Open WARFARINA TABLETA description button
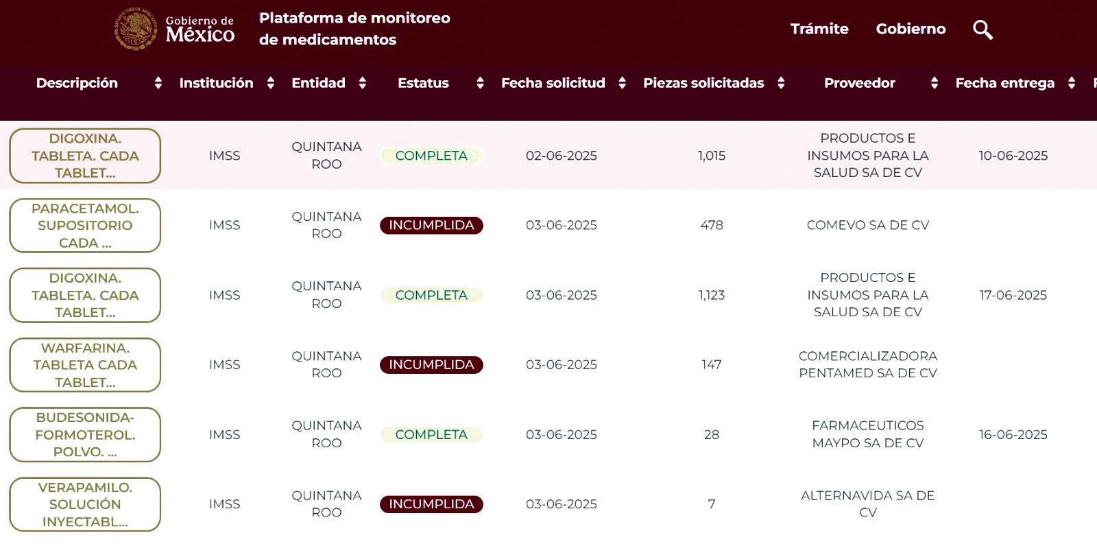The height and width of the screenshot is (544, 1097). (85, 365)
